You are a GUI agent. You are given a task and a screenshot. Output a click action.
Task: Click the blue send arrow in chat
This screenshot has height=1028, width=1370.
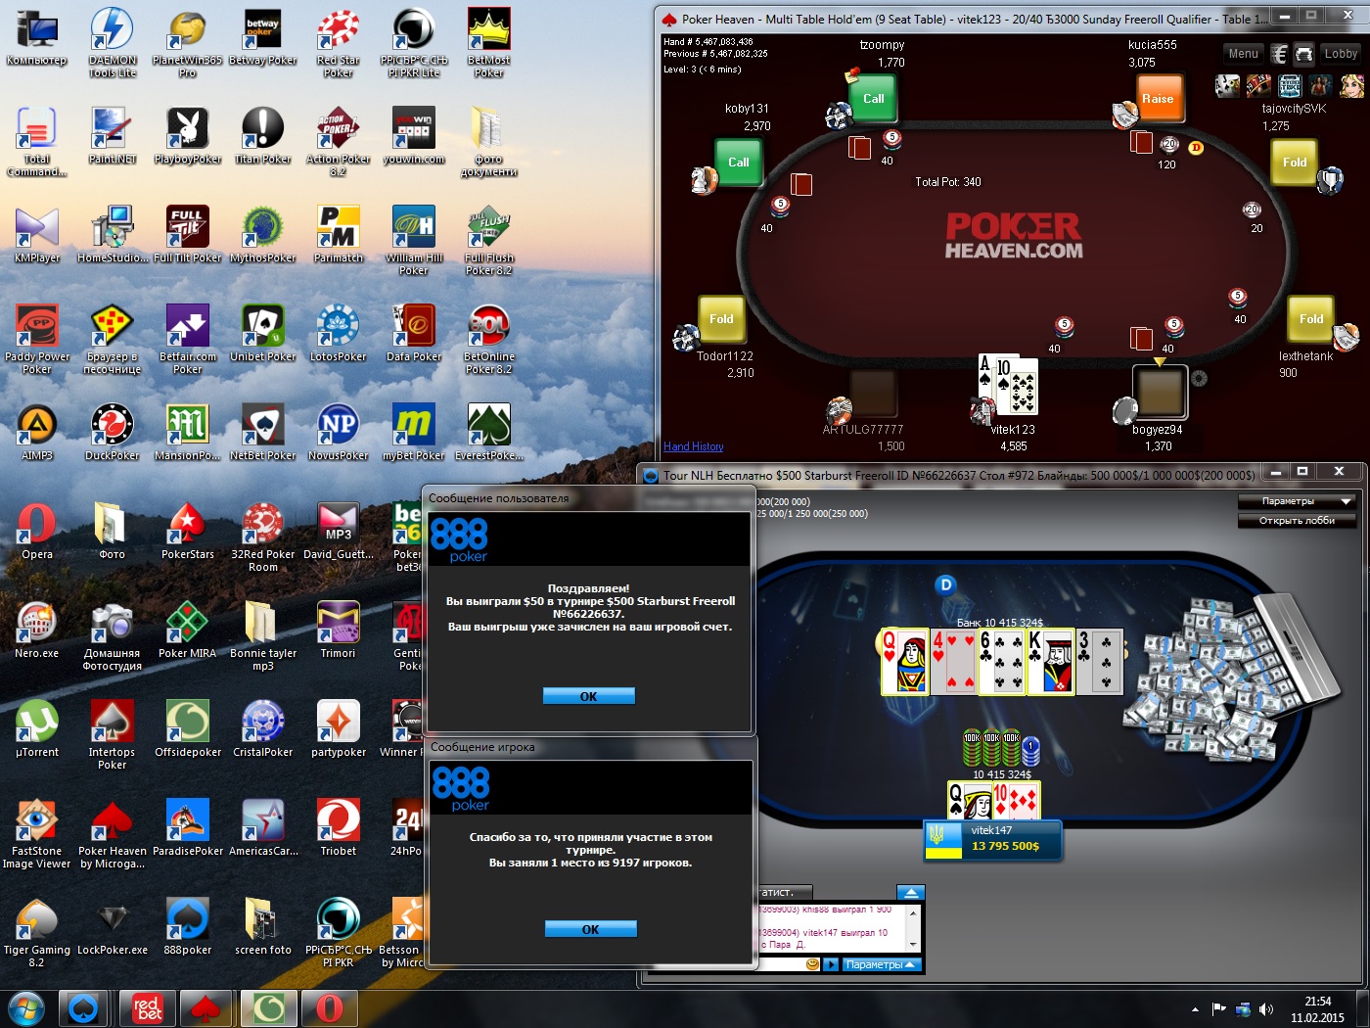tap(831, 964)
